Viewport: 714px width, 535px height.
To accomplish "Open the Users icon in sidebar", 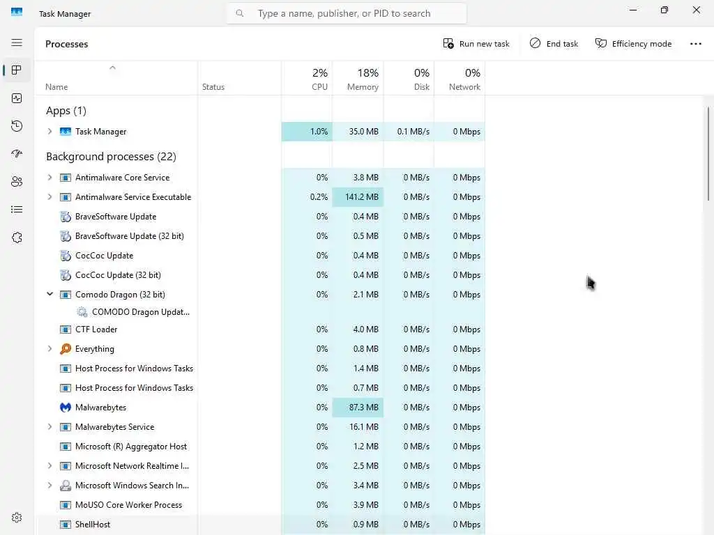I will [17, 182].
